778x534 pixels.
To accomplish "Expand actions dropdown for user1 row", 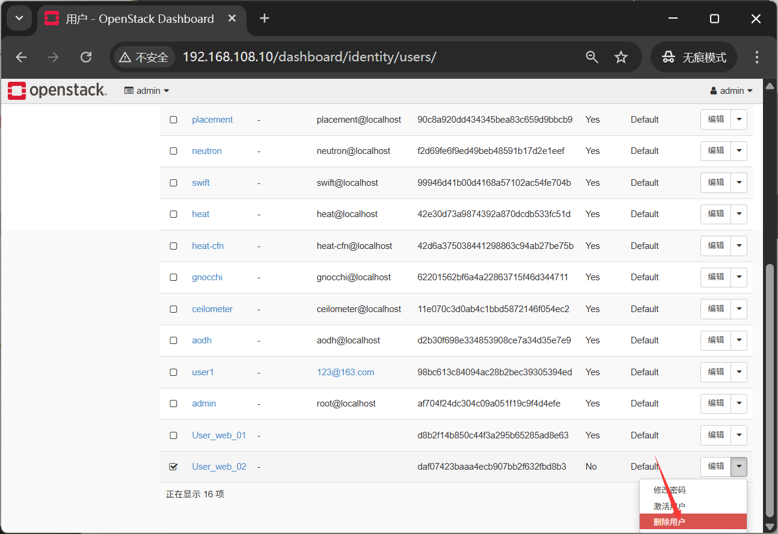I will [x=739, y=372].
